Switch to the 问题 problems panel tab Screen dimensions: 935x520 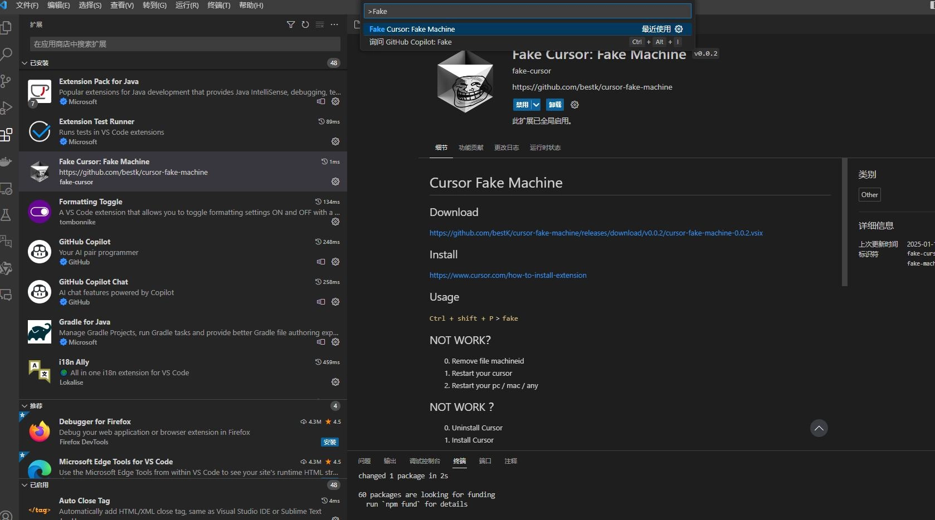[x=364, y=461]
